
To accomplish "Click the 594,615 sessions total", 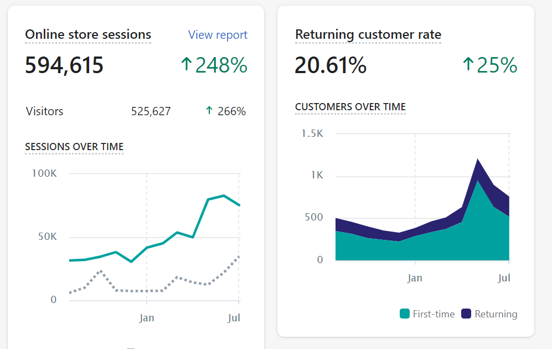I will (64, 65).
